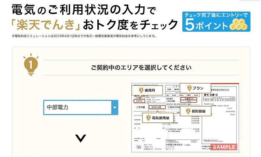This screenshot has width=261, height=157.
Task: Click the XXX kW field on sample bill
Action: [x=157, y=107]
